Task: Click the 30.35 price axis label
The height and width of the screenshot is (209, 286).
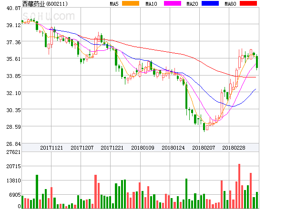Action: tap(13, 110)
